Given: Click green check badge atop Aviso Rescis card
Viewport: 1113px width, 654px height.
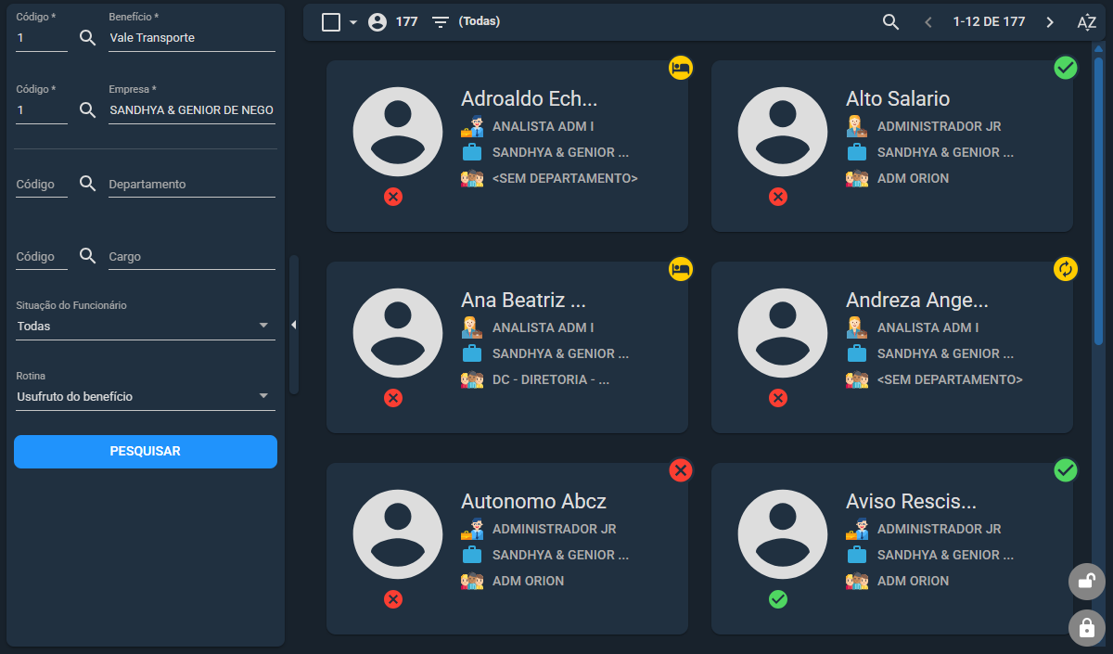Looking at the screenshot, I should pos(1066,470).
